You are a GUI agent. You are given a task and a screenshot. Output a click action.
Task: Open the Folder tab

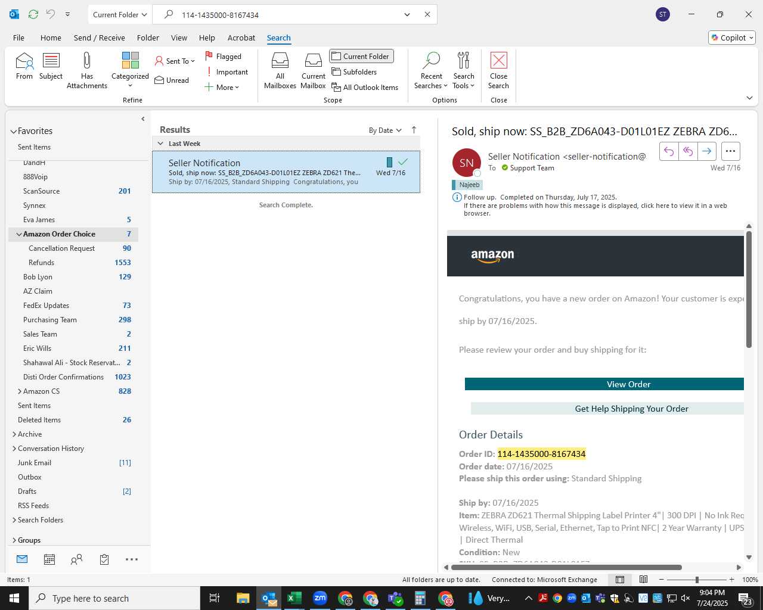pos(148,38)
